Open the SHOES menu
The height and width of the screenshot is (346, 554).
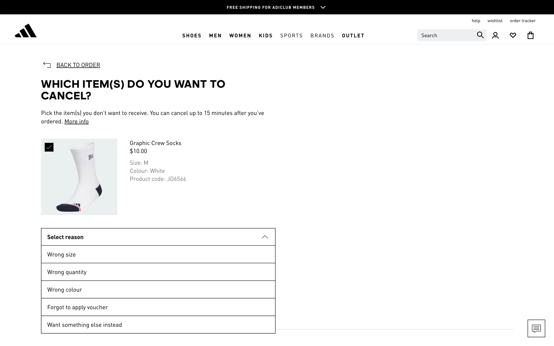192,35
